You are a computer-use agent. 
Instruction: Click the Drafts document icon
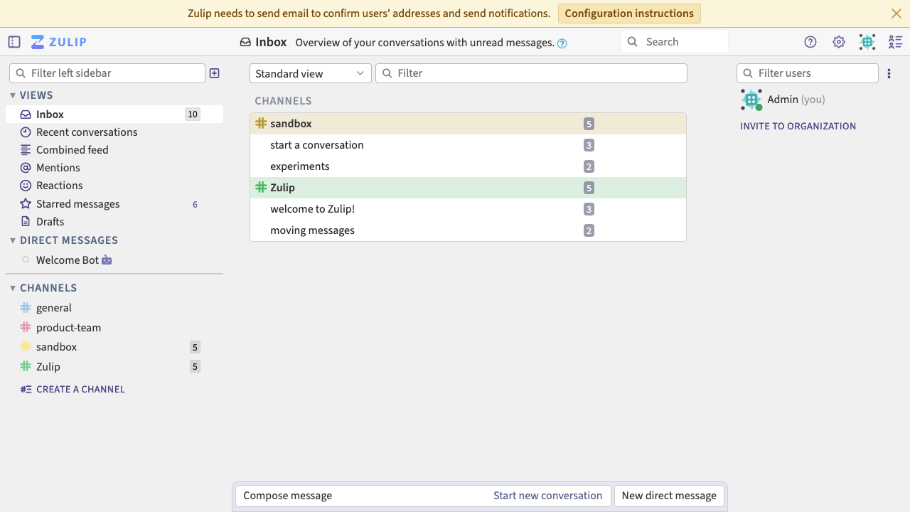click(26, 222)
